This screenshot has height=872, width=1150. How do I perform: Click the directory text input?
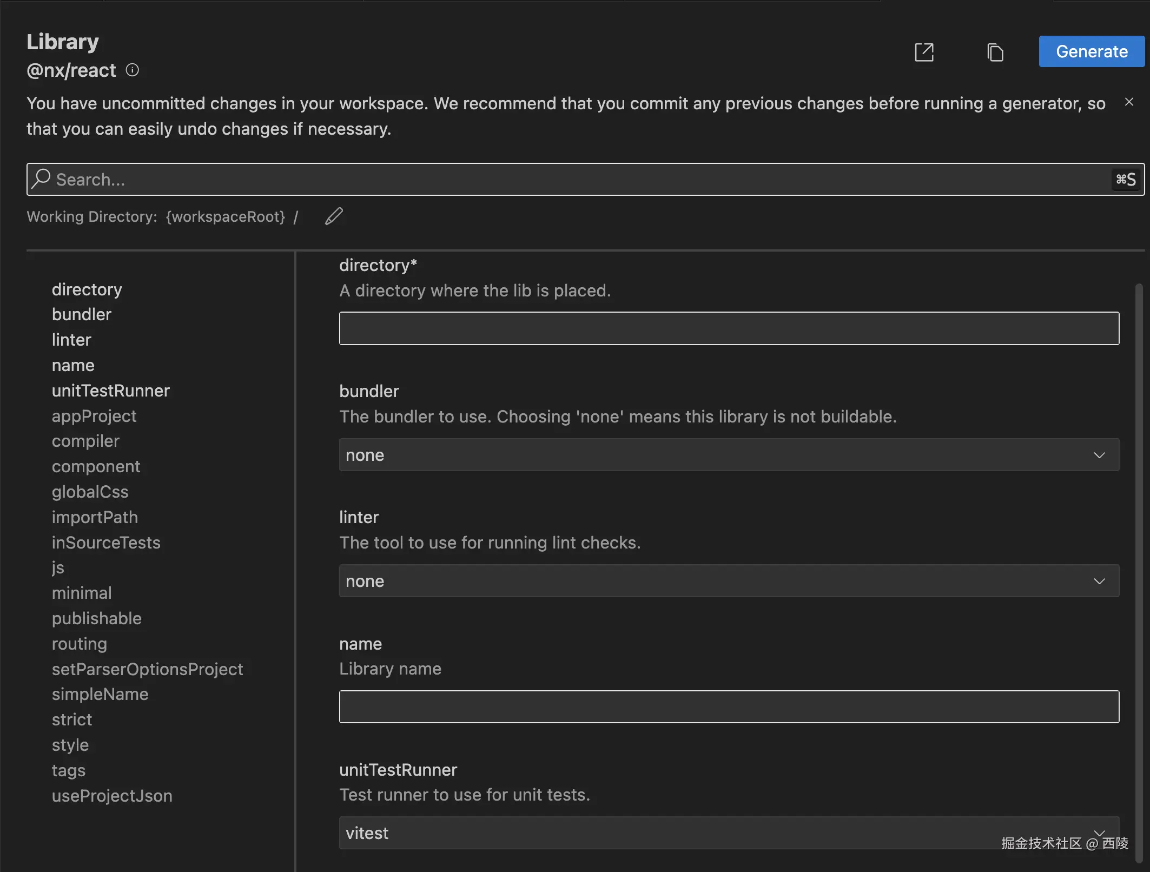pyautogui.click(x=729, y=328)
